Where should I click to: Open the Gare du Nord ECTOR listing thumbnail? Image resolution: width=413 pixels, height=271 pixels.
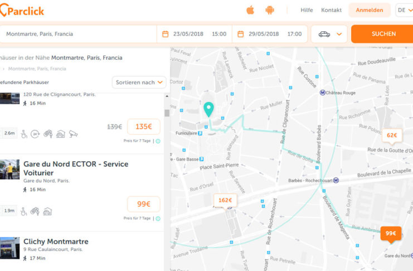pos(9,170)
